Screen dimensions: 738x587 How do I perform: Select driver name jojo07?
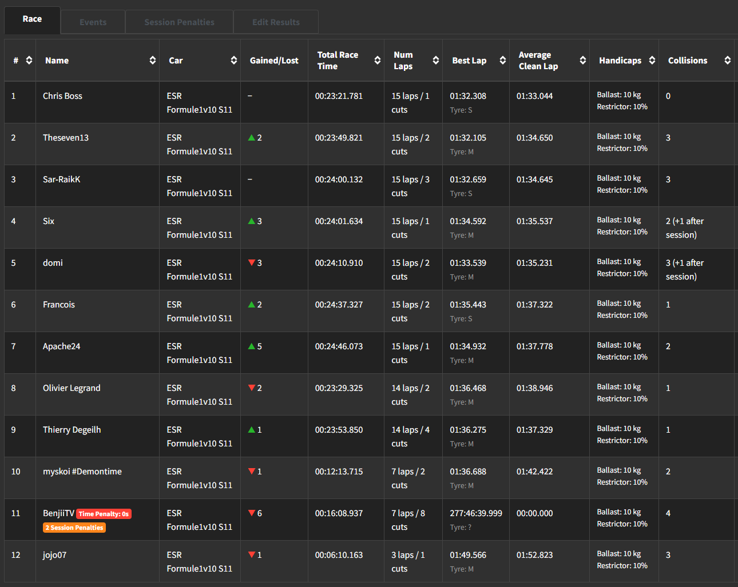[x=54, y=555]
